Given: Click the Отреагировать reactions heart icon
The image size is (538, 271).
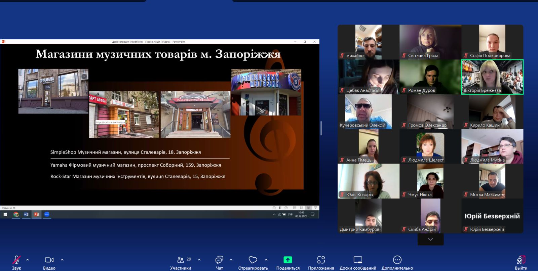Looking at the screenshot, I should point(253,260).
